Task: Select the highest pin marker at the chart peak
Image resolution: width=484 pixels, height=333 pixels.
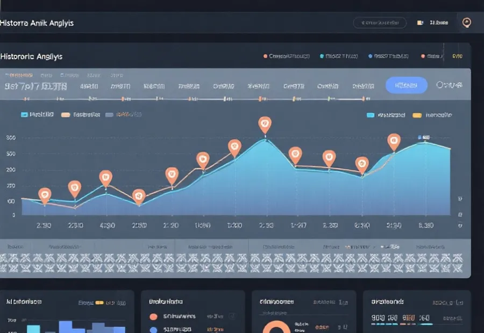Action: tap(264, 125)
